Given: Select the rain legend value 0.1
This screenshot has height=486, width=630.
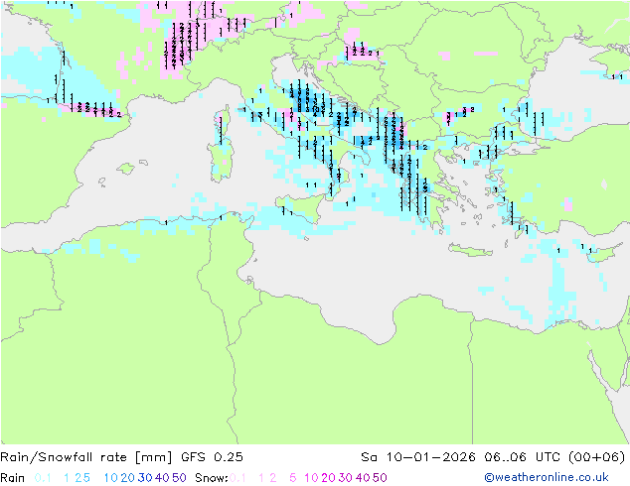Looking at the screenshot, I should [x=43, y=478].
